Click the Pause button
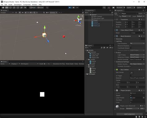 coord(73,8)
